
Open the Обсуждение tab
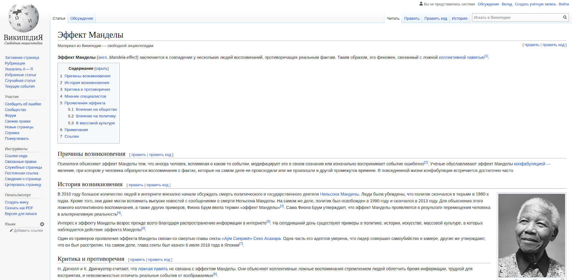coord(82,18)
